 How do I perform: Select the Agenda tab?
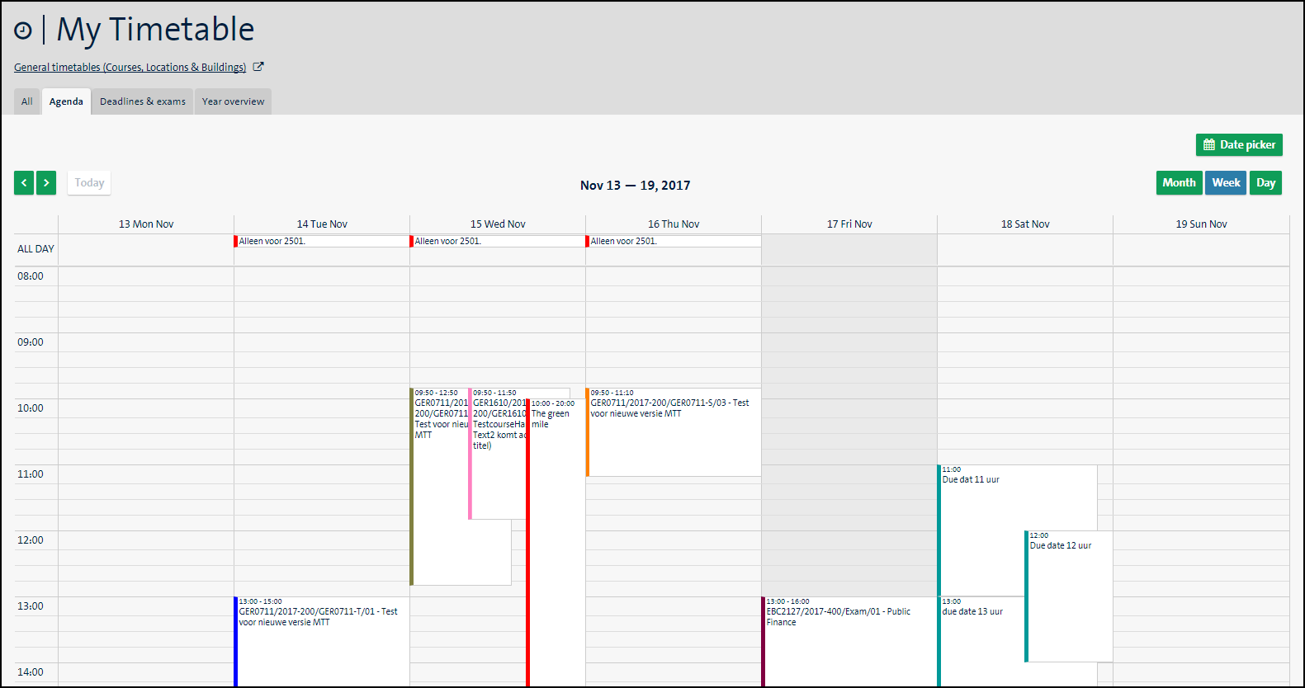coord(66,101)
